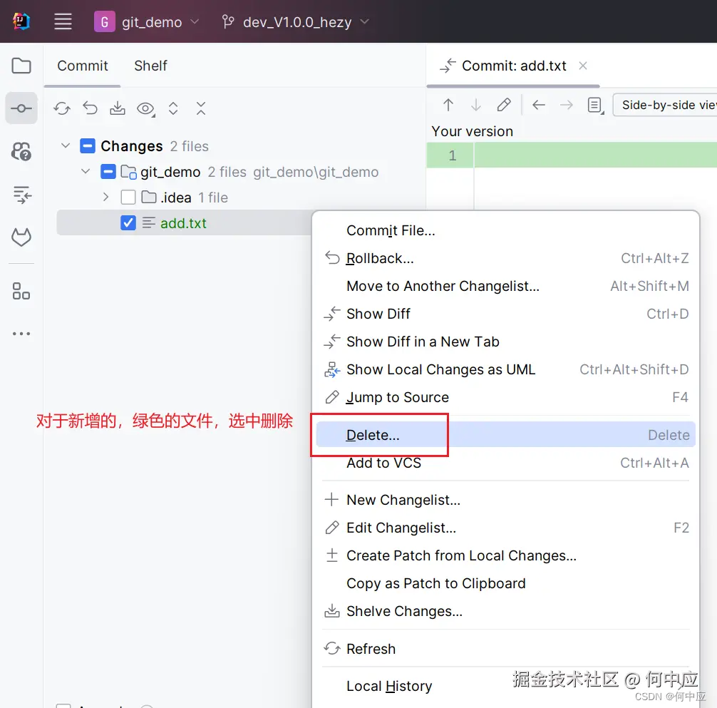The height and width of the screenshot is (708, 717).
Task: Go to previous difference up arrow
Action: (x=448, y=105)
